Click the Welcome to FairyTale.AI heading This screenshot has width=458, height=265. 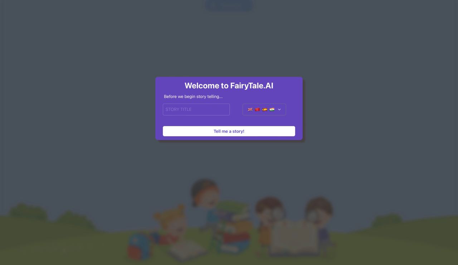pyautogui.click(x=229, y=85)
